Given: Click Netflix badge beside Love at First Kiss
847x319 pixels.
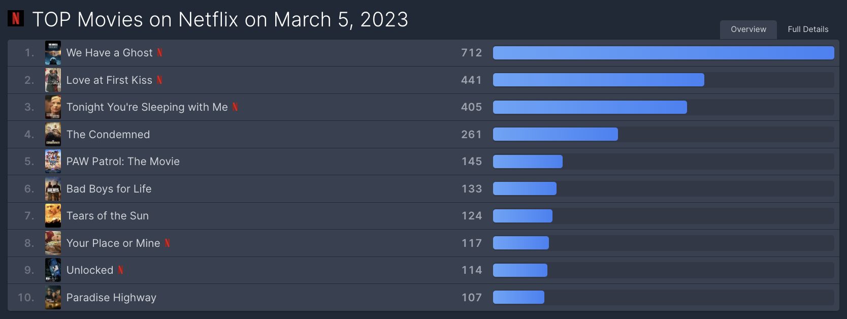Looking at the screenshot, I should click(159, 80).
